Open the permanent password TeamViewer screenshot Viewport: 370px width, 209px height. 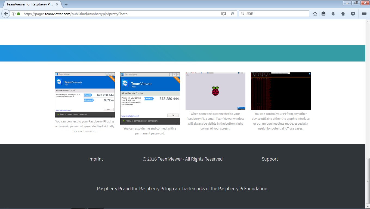[150, 99]
